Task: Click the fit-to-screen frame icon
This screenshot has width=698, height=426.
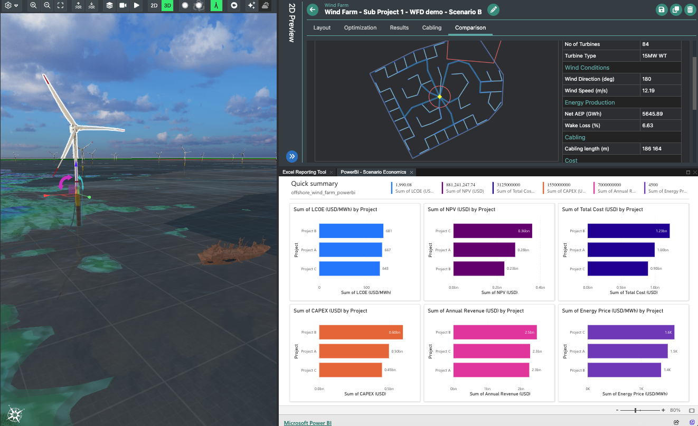Action: click(x=61, y=5)
